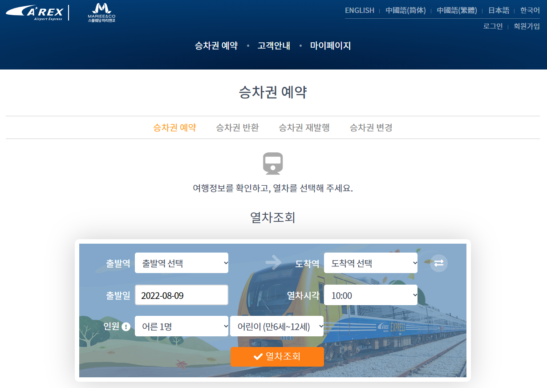Swap departure and arrival stations icon

pos(439,263)
